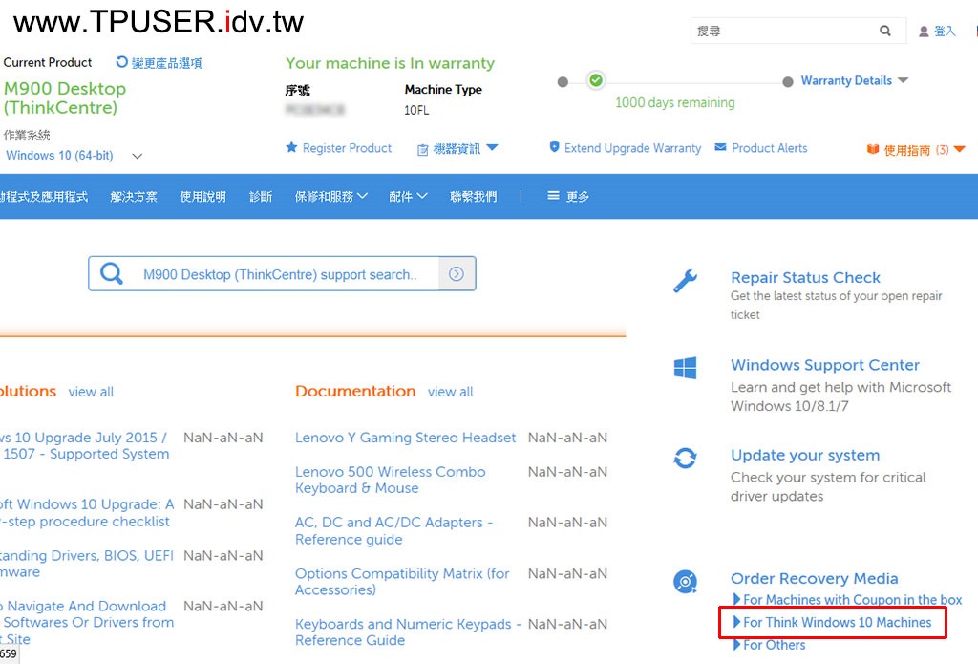Open Register Product link
The image size is (978, 664).
(347, 148)
